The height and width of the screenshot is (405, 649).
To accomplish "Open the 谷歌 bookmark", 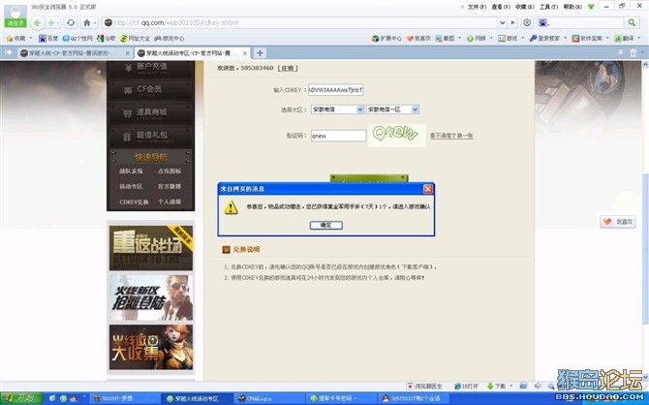I will click(x=106, y=38).
